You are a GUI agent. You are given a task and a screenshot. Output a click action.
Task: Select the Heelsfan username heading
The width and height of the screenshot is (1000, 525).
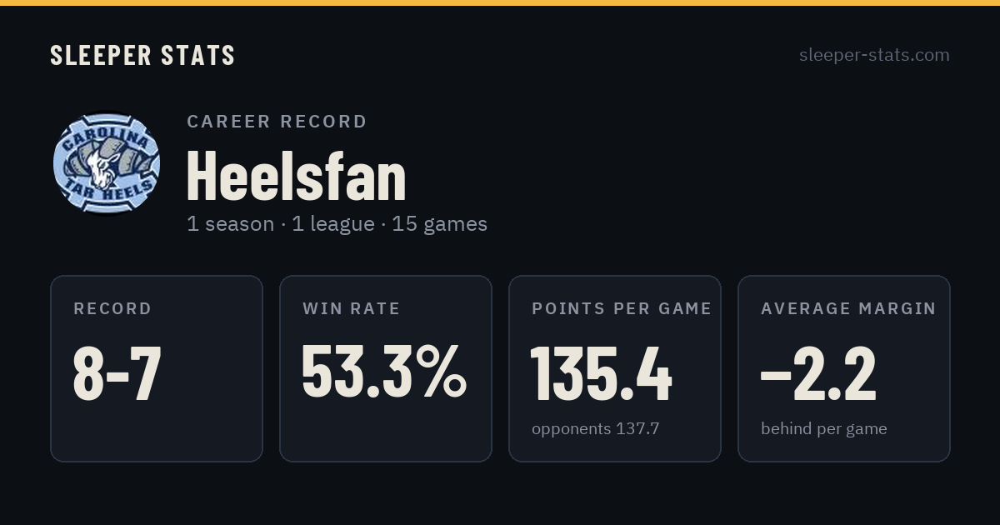(297, 176)
